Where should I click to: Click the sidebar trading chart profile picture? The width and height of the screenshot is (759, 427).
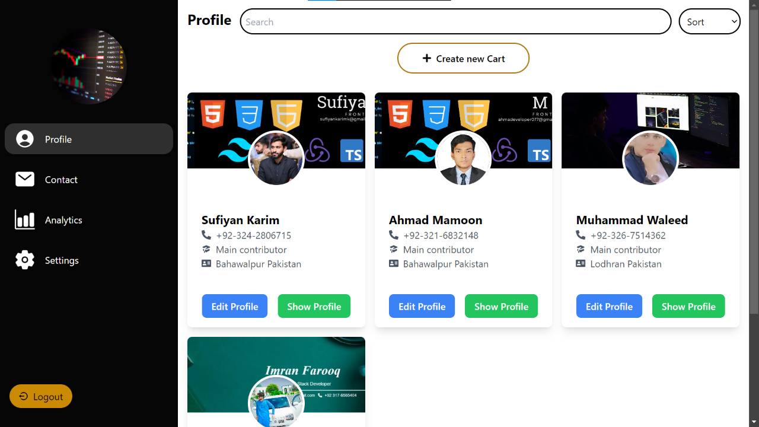pos(89,66)
